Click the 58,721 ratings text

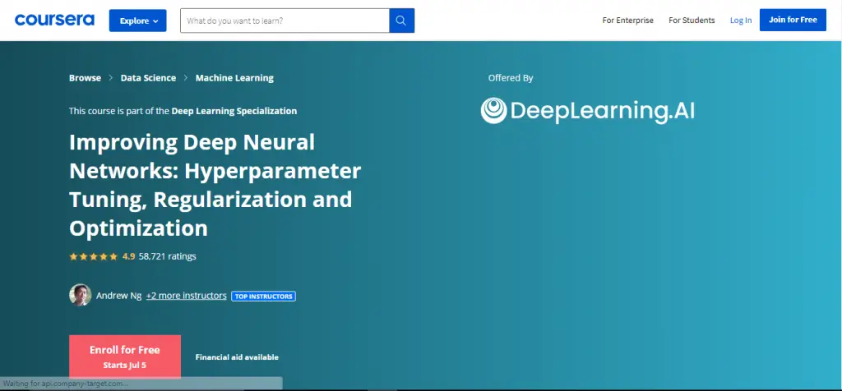click(x=168, y=256)
